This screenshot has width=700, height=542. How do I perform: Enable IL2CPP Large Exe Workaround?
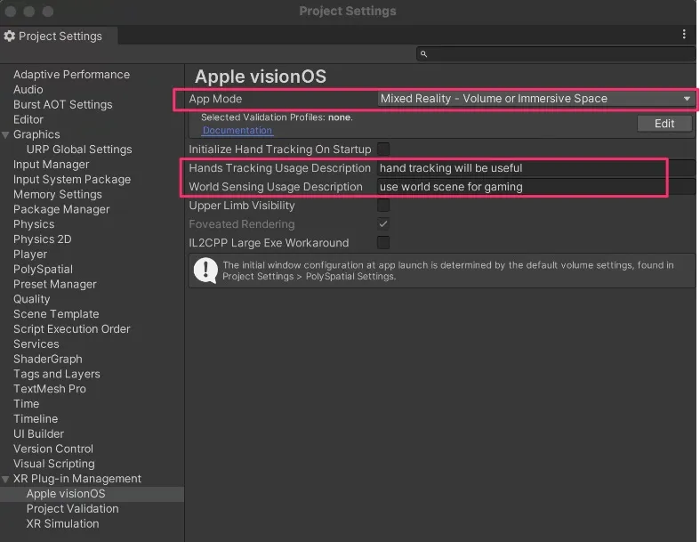[x=383, y=243]
